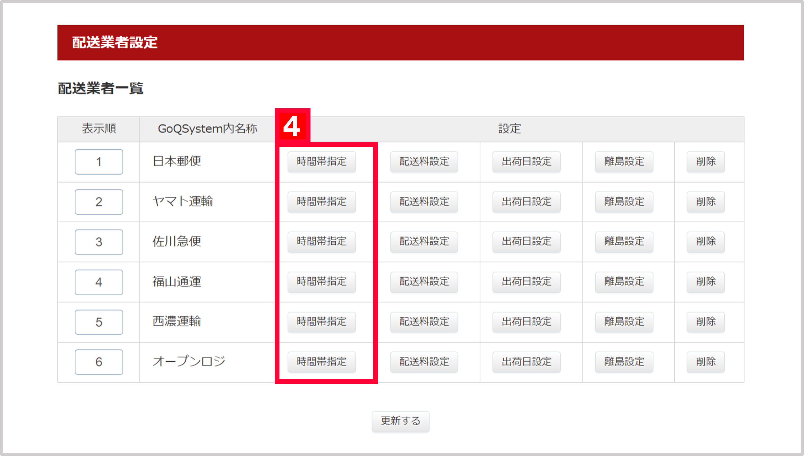804x456 pixels.
Task: Click 時間帯指定 for 日本郵便
Action: pos(322,162)
